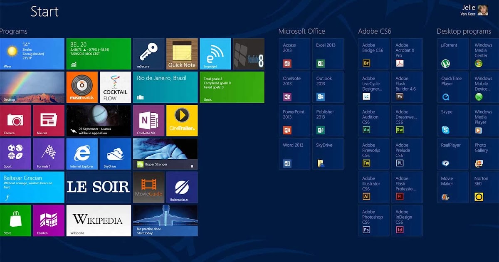Launch Adobe Prelude CS6
The height and width of the screenshot is (262, 499).
click(407, 154)
